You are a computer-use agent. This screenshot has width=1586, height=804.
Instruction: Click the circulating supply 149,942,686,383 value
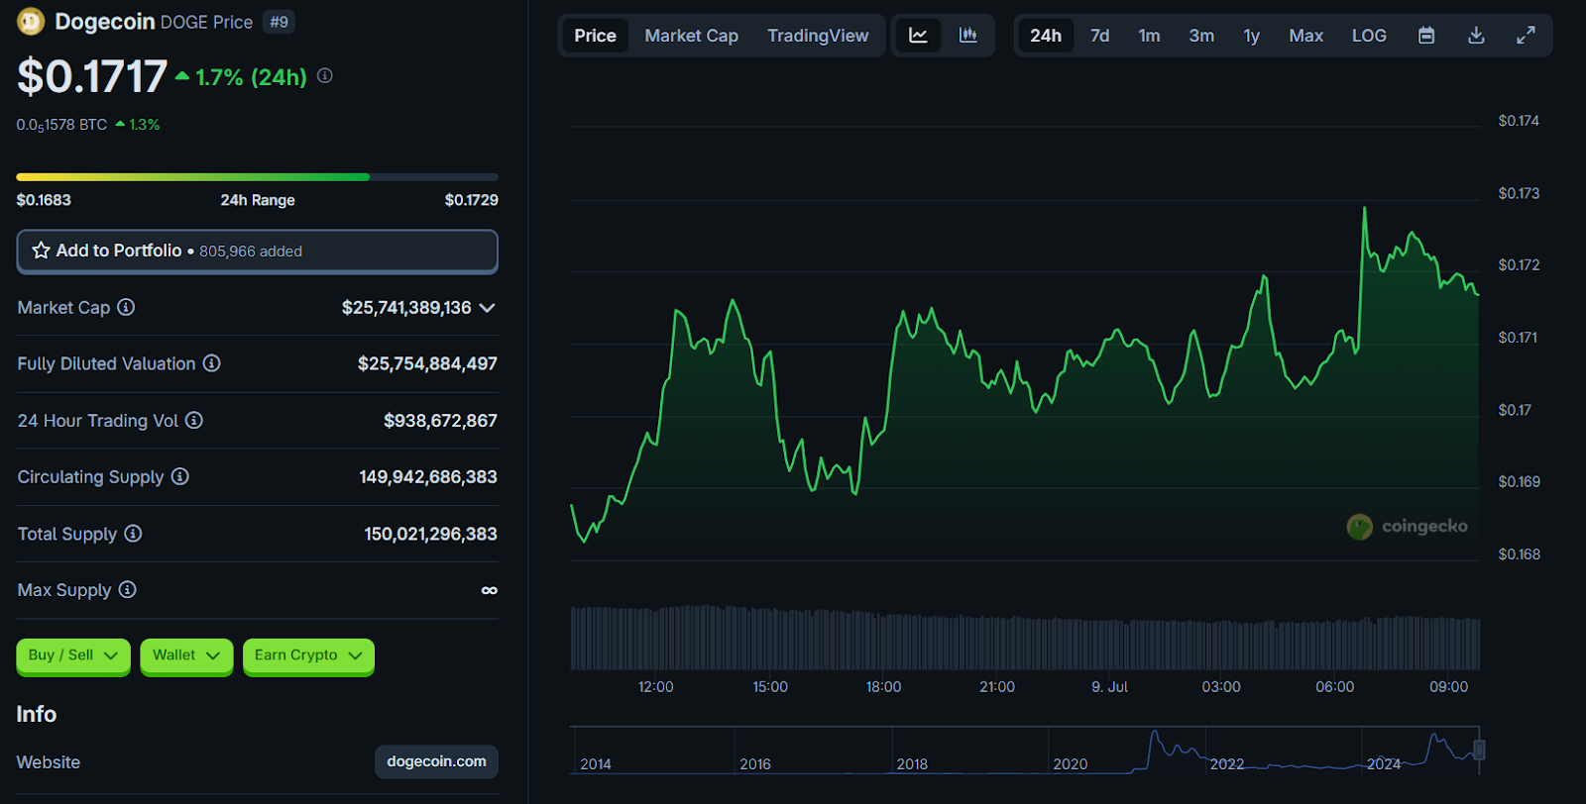[428, 477]
